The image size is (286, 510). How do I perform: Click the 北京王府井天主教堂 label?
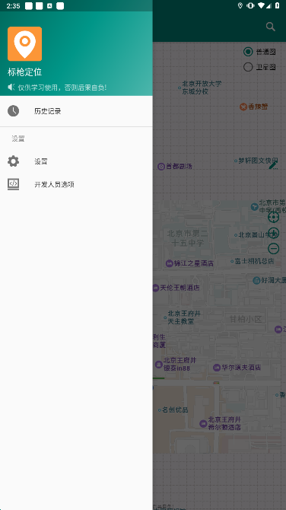[x=182, y=317]
